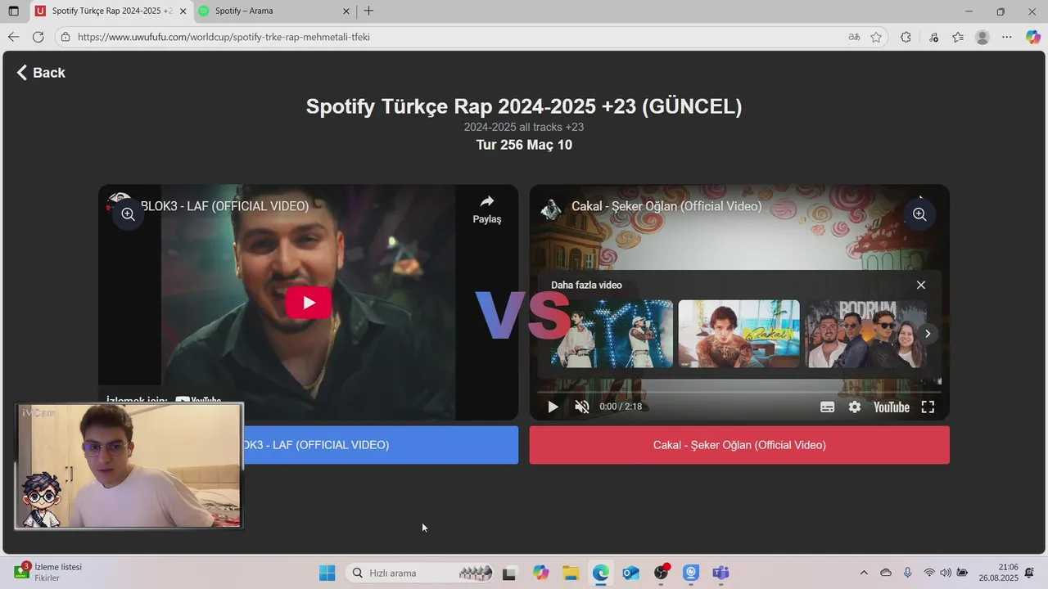1048x589 pixels.
Task: Close the Spotify – Arama tab
Action: 346,11
